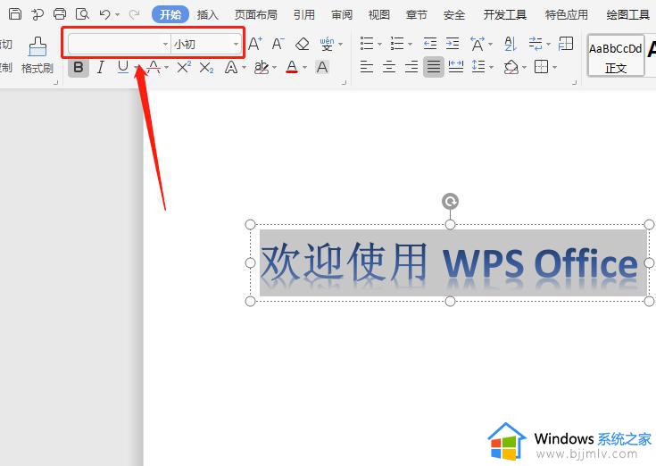
Task: Toggle Underline formatting
Action: click(x=123, y=67)
